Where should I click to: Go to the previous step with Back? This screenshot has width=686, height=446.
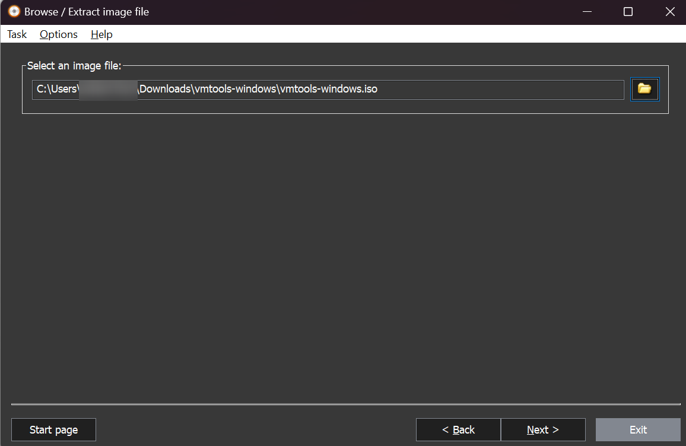tap(458, 430)
